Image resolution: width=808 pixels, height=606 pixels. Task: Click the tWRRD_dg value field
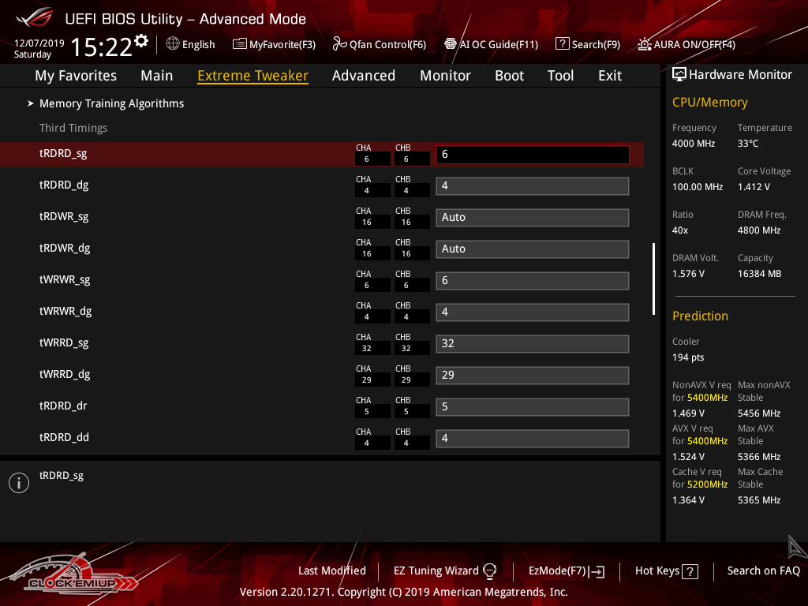532,375
